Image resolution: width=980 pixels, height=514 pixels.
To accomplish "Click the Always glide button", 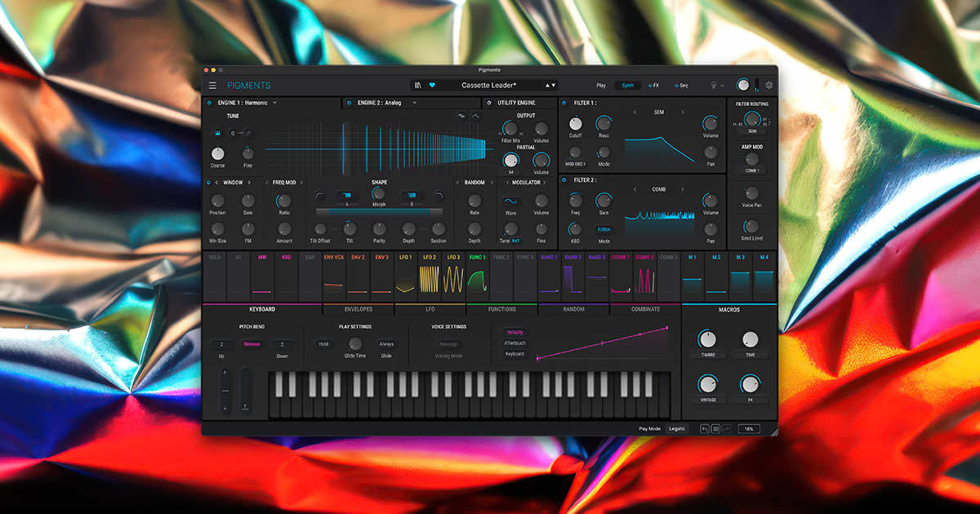I will click(386, 344).
